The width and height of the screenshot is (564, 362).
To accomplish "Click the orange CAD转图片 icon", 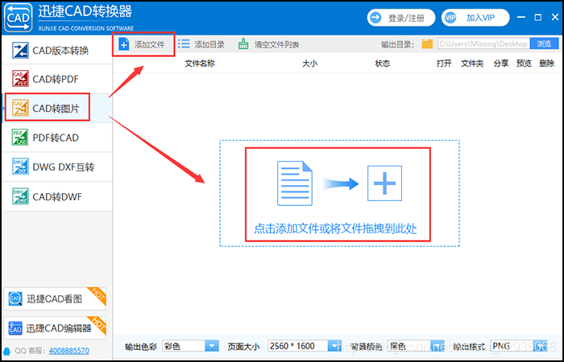I will [20, 108].
